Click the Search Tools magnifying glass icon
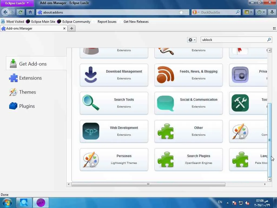277x208 pixels. (91, 103)
